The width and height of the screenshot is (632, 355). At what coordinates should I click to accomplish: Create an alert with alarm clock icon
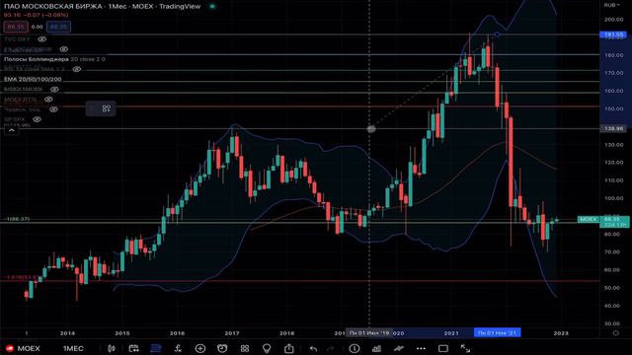(222, 348)
